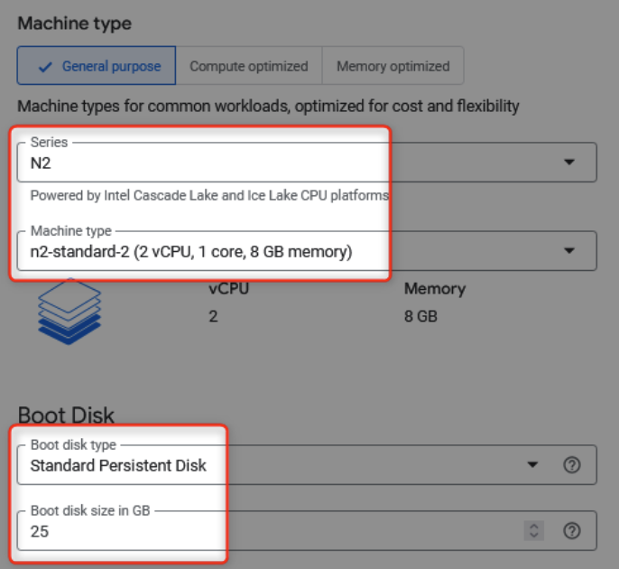Expand the Boot disk type dropdown arrow
The height and width of the screenshot is (569, 619).
(x=533, y=465)
